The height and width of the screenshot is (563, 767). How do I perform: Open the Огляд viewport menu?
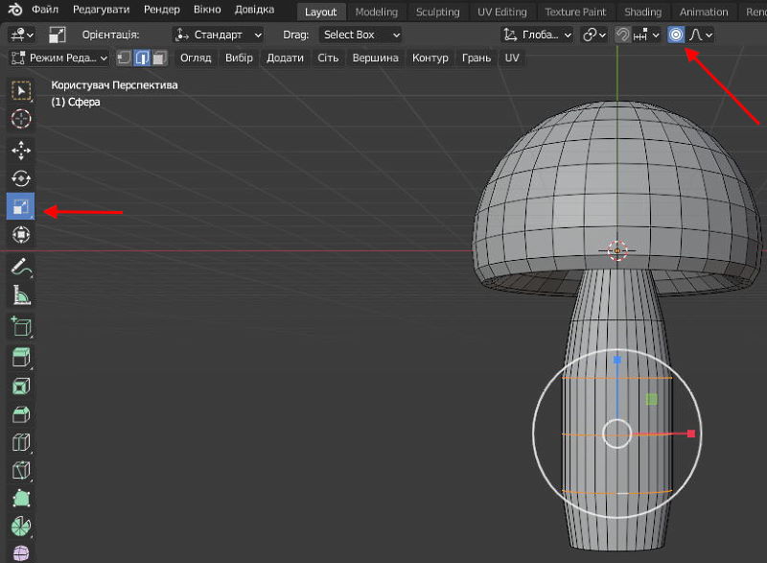tap(196, 58)
